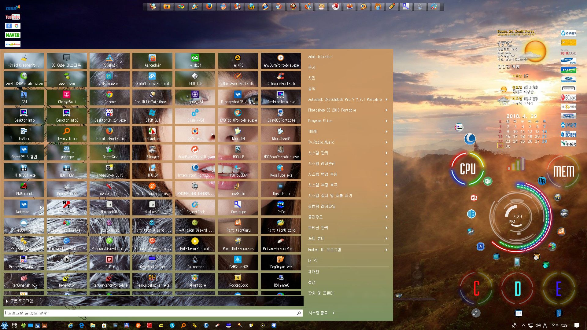Open the FSCapture tile
Screen dimensions: 587x330
click(x=152, y=134)
